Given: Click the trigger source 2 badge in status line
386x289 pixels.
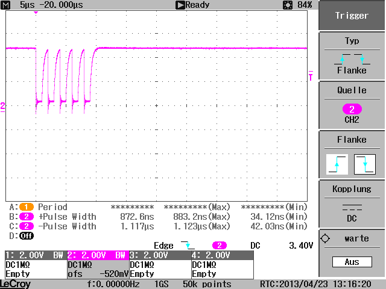Looking at the screenshot, I should coord(220,245).
